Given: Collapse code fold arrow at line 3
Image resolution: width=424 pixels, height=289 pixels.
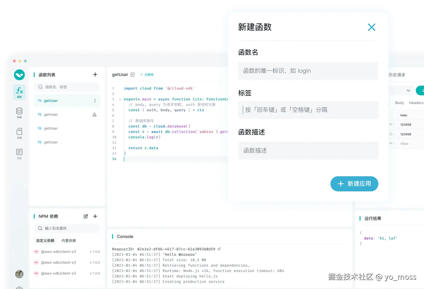Looking at the screenshot, I should (x=120, y=99).
